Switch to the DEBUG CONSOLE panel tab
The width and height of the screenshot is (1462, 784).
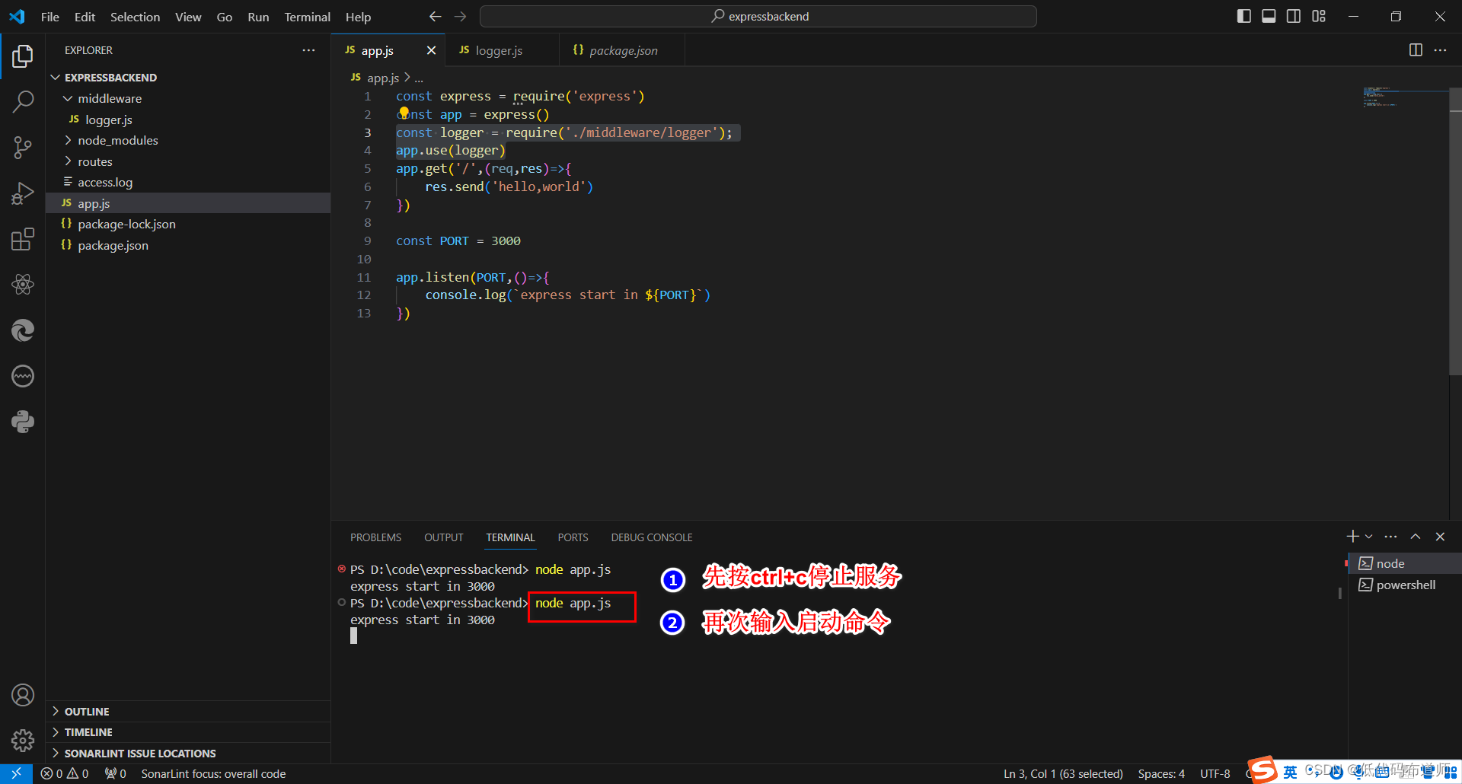(652, 537)
